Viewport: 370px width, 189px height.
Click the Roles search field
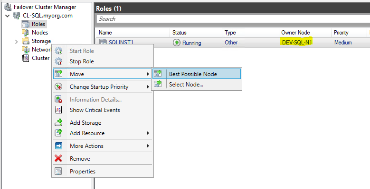[x=233, y=19]
